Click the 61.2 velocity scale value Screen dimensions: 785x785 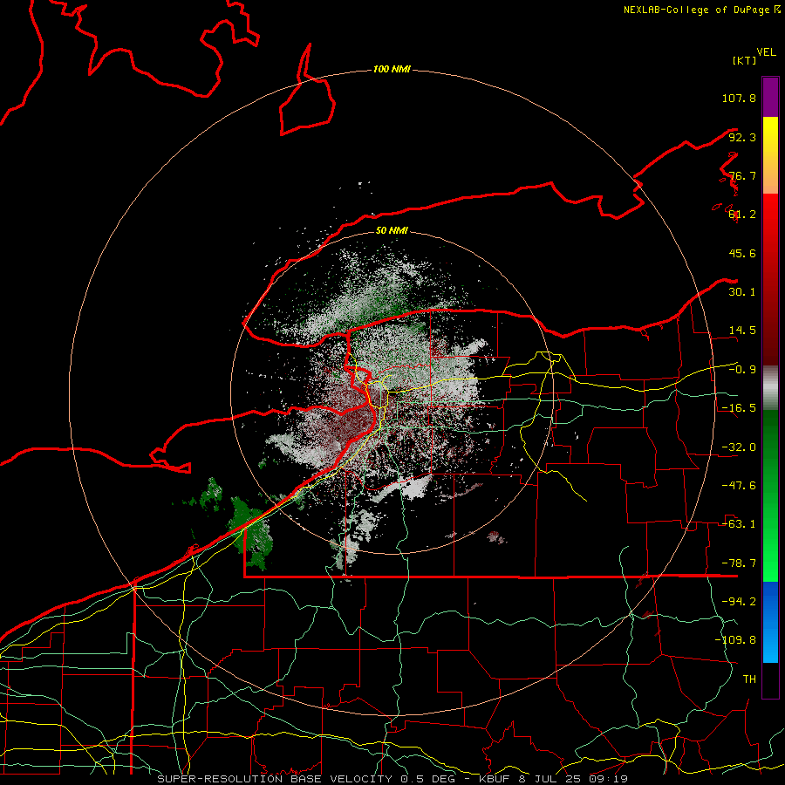click(x=742, y=215)
